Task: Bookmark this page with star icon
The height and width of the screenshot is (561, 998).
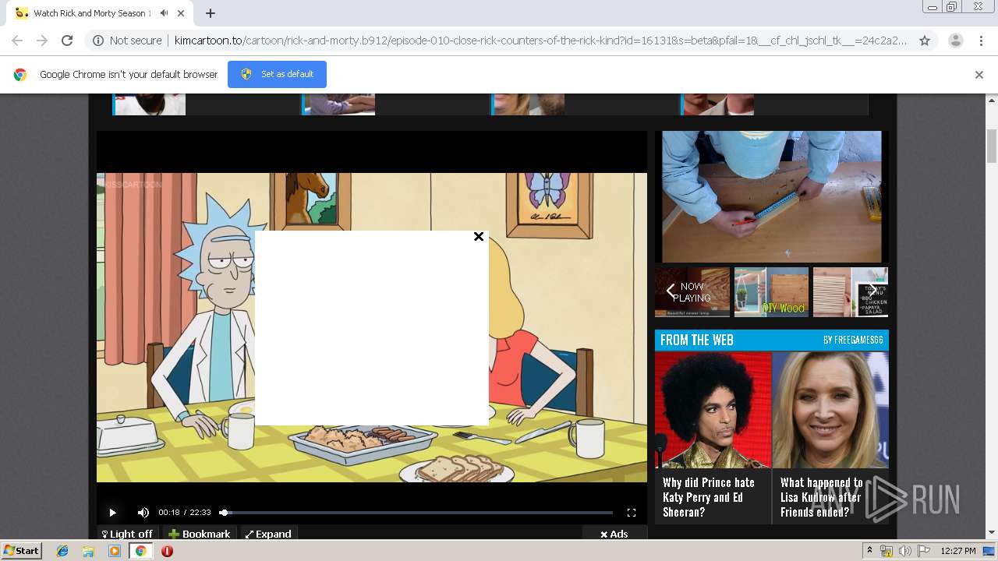Action: pyautogui.click(x=925, y=41)
